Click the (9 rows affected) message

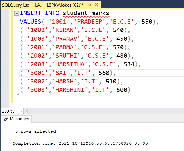click(x=35, y=131)
